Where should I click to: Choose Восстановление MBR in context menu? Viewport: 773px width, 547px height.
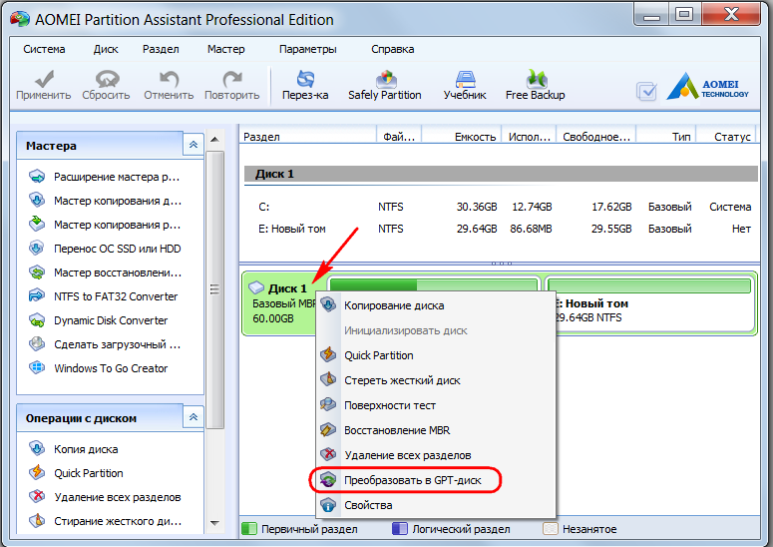pos(436,430)
